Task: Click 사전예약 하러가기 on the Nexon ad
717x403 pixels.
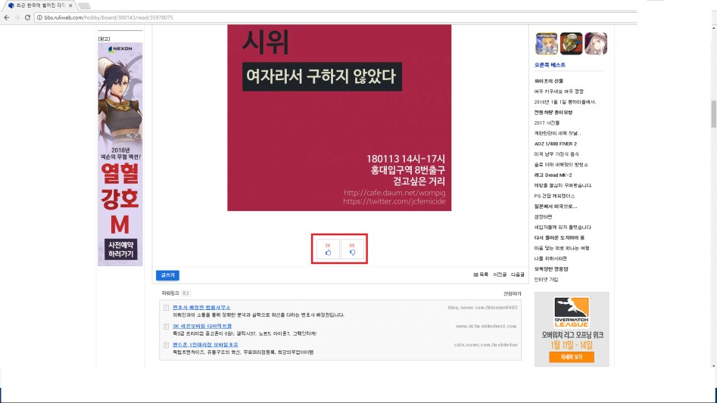Action: [x=120, y=250]
